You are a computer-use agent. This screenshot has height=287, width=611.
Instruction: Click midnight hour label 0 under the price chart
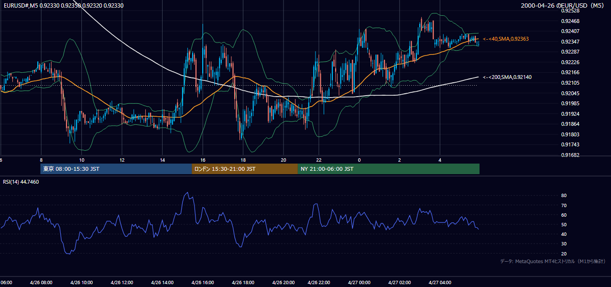(359, 160)
